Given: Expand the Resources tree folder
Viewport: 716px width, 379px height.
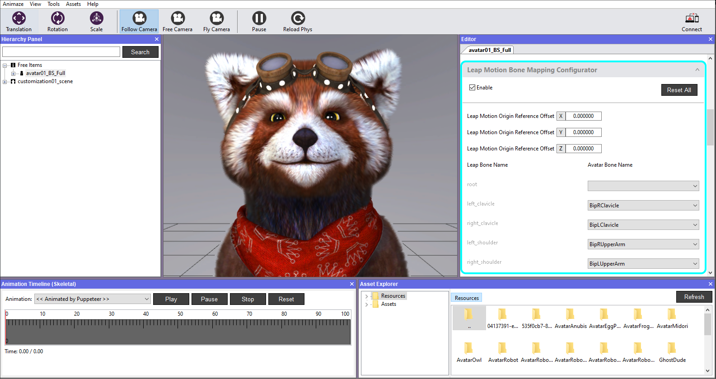Looking at the screenshot, I should point(366,296).
